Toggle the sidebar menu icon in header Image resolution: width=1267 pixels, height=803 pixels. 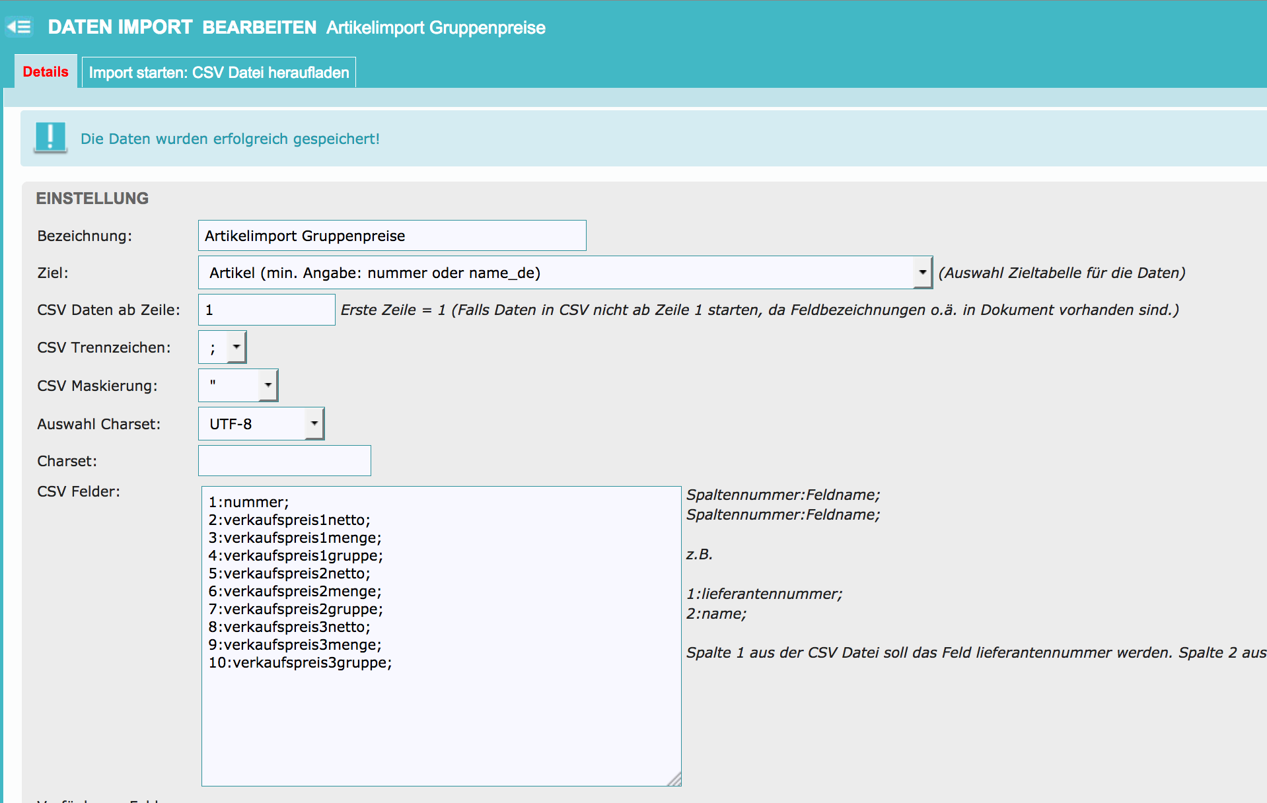(19, 27)
